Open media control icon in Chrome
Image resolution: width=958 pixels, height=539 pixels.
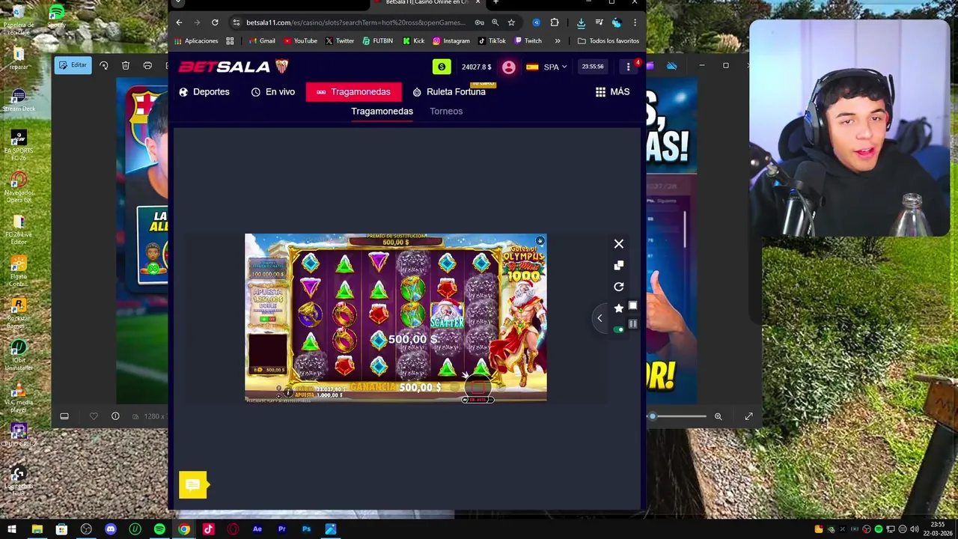tap(599, 22)
